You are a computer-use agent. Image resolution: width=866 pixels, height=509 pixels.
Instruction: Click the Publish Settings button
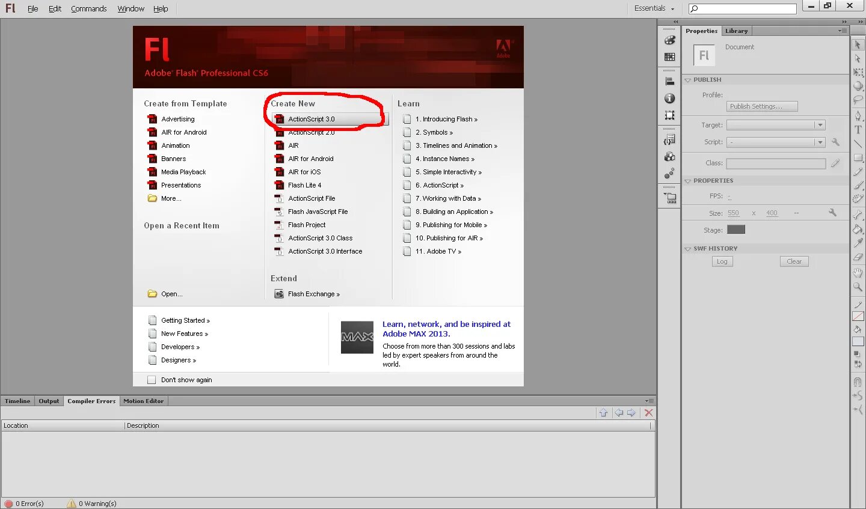click(x=762, y=106)
